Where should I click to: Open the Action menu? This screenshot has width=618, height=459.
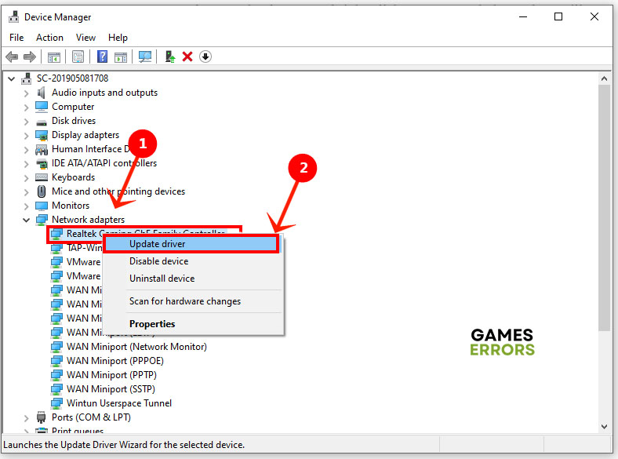49,38
